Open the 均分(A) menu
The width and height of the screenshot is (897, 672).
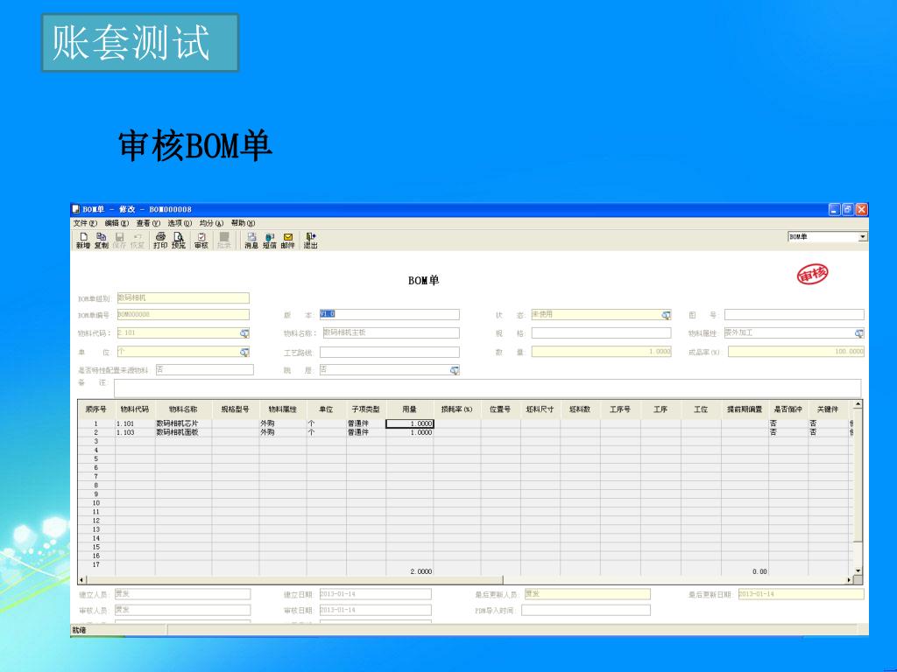(211, 223)
